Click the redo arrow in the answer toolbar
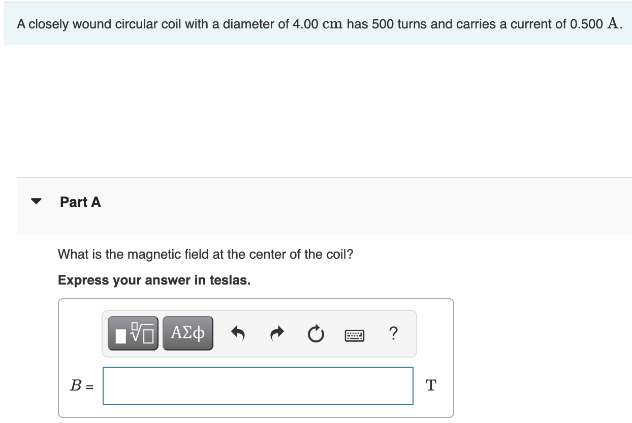Screen dimensions: 632x423 click(x=277, y=333)
